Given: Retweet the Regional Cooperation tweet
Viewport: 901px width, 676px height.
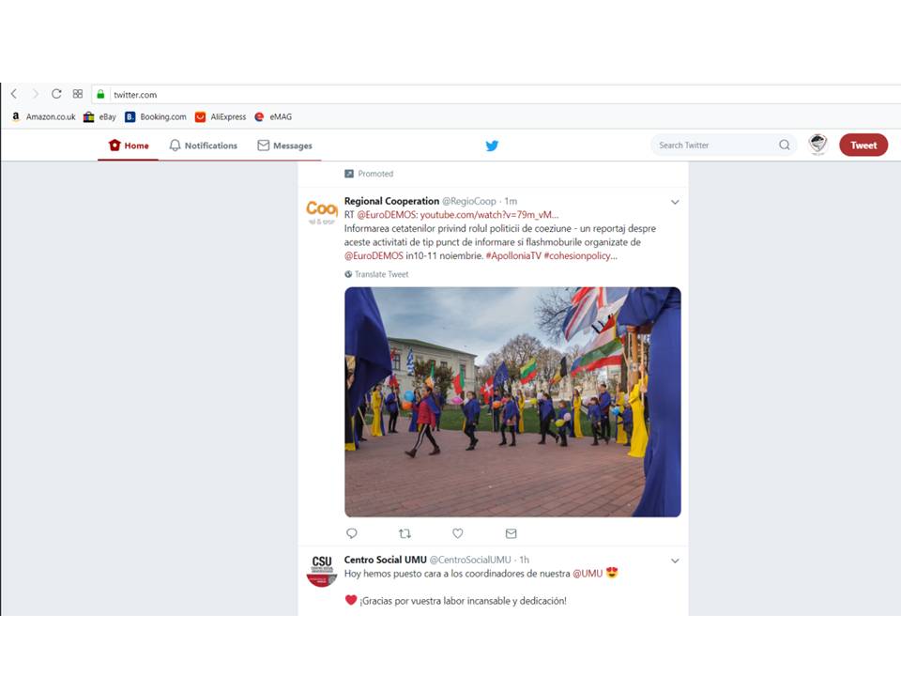Looking at the screenshot, I should click(x=405, y=533).
